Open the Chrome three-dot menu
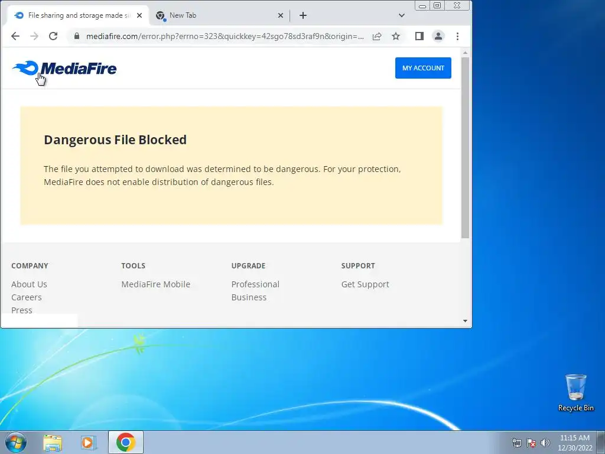Viewport: 605px width, 454px height. click(x=458, y=36)
